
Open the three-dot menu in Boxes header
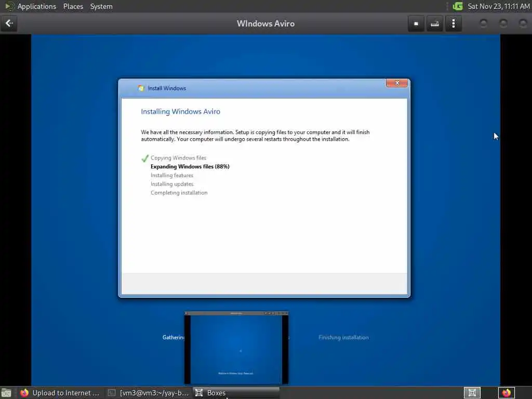[453, 24]
